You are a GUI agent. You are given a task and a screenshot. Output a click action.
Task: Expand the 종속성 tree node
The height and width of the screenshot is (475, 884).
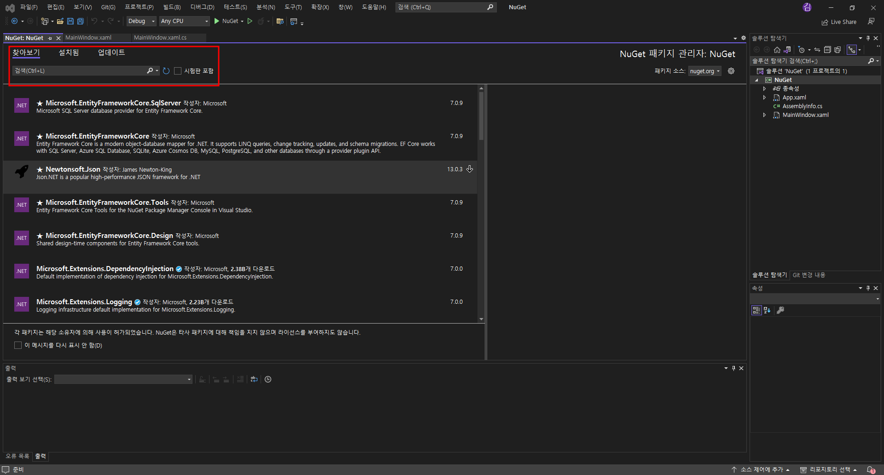pyautogui.click(x=764, y=89)
